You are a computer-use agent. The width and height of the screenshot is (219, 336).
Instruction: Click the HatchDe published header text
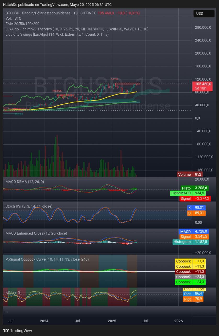pyautogui.click(x=57, y=4)
